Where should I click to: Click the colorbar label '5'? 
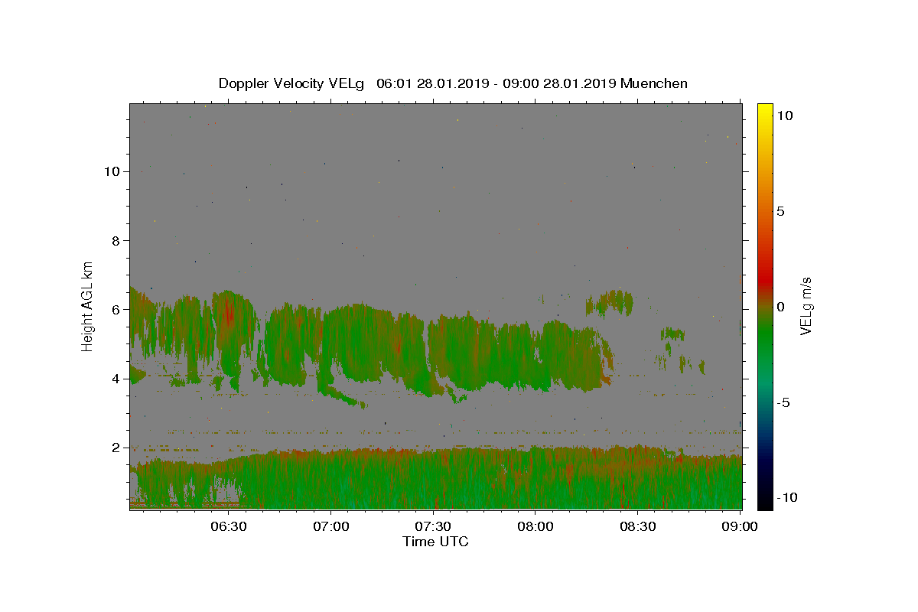click(780, 211)
